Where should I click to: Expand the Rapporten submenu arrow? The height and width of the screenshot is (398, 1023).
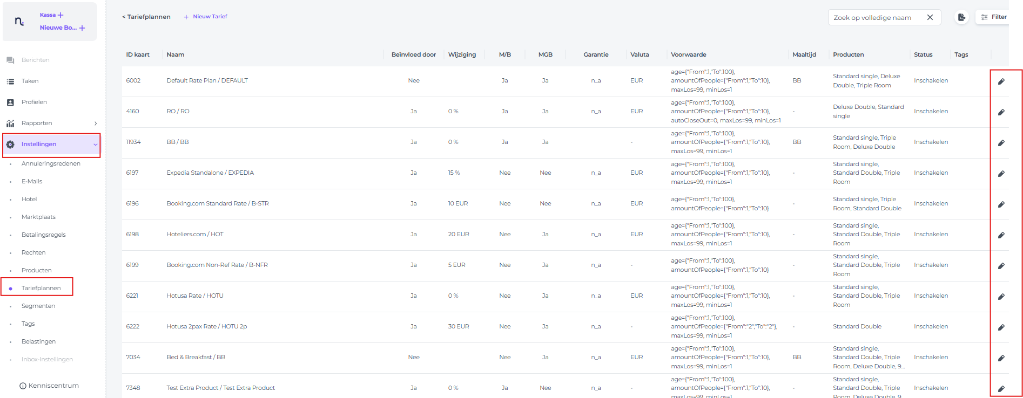point(96,123)
